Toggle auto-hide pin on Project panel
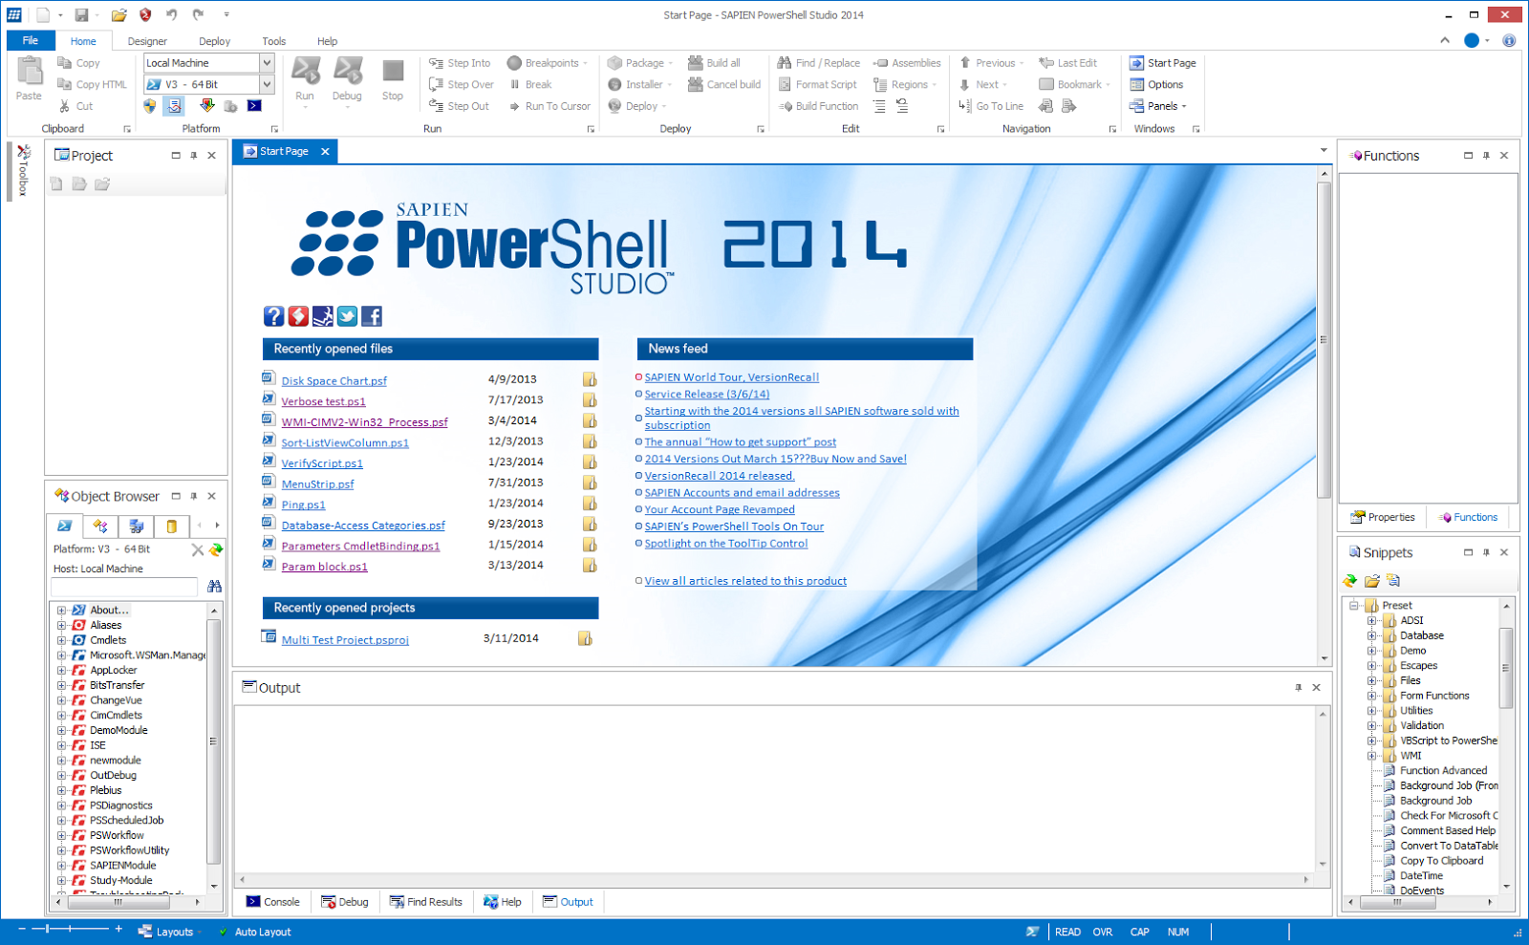The image size is (1529, 945). [x=194, y=155]
